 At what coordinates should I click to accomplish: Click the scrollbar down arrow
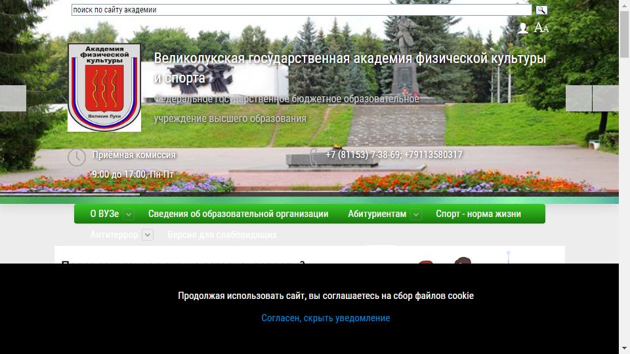(624, 348)
